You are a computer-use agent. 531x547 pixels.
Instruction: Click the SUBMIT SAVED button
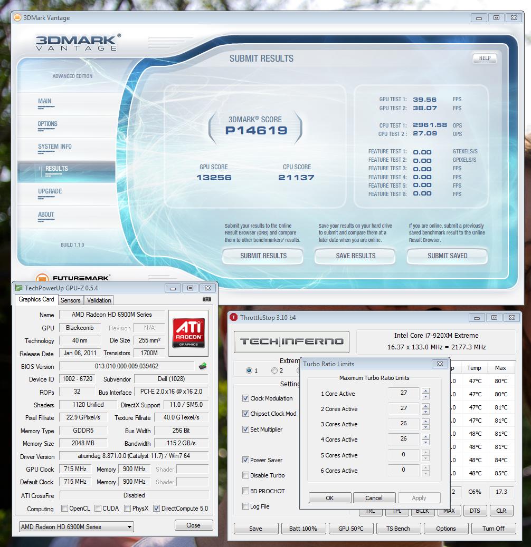point(447,256)
